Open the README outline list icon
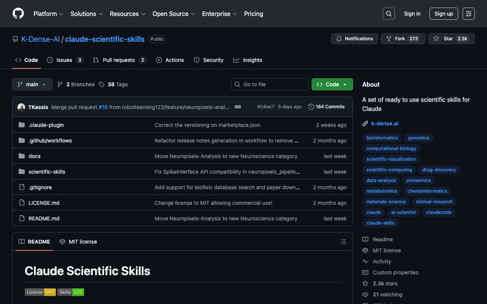The width and height of the screenshot is (487, 304). [x=343, y=242]
